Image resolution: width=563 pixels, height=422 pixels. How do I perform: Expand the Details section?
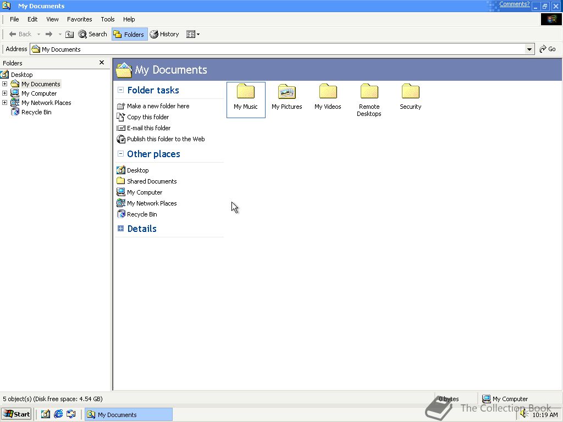120,229
